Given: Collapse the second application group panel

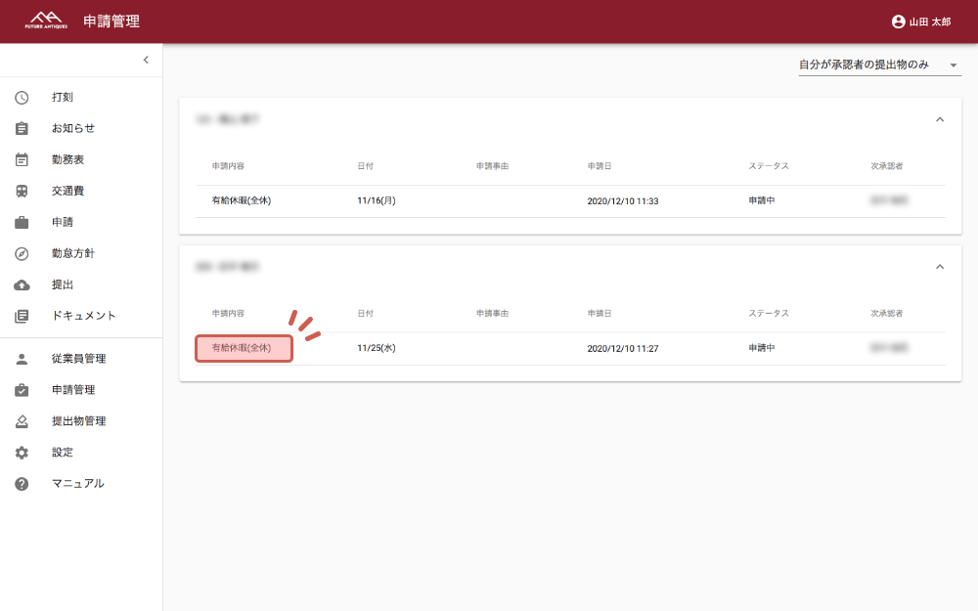Looking at the screenshot, I should (940, 266).
